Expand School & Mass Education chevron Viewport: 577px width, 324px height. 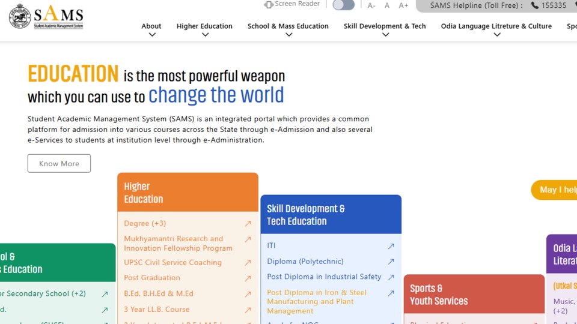tap(289, 35)
